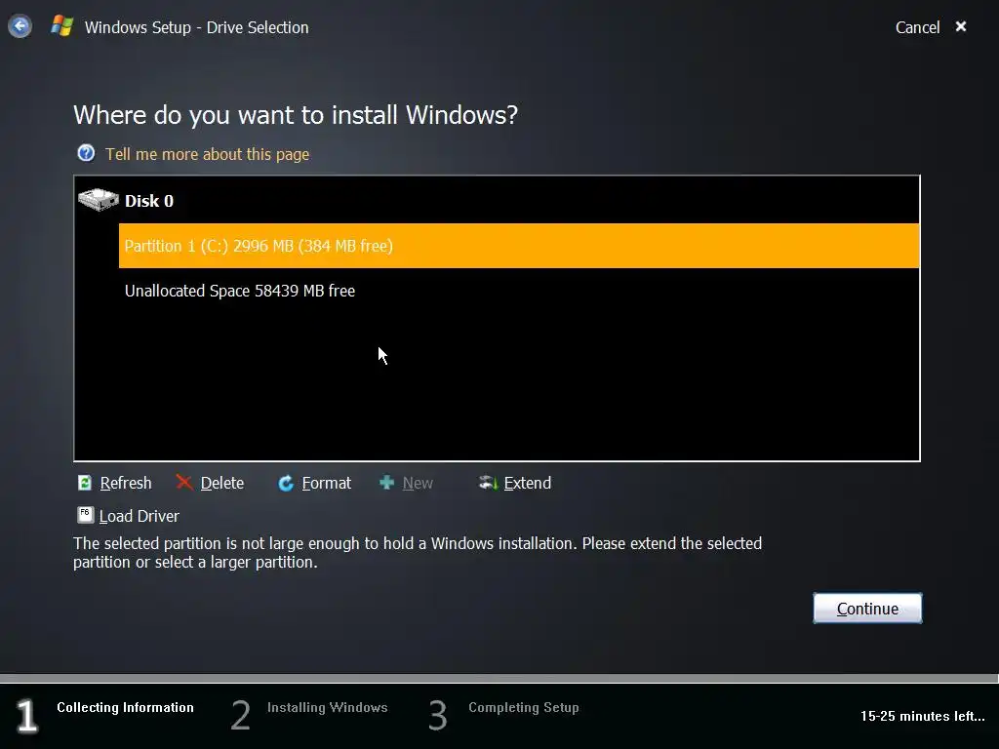Image resolution: width=999 pixels, height=749 pixels.
Task: Select the Disk 0 label
Action: pyautogui.click(x=149, y=201)
